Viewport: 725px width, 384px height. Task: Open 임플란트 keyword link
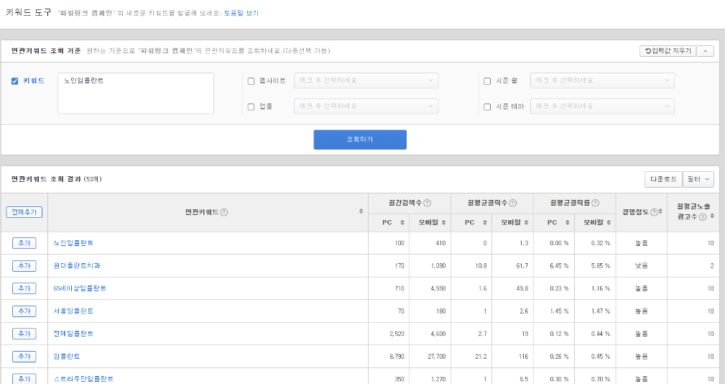point(67,356)
